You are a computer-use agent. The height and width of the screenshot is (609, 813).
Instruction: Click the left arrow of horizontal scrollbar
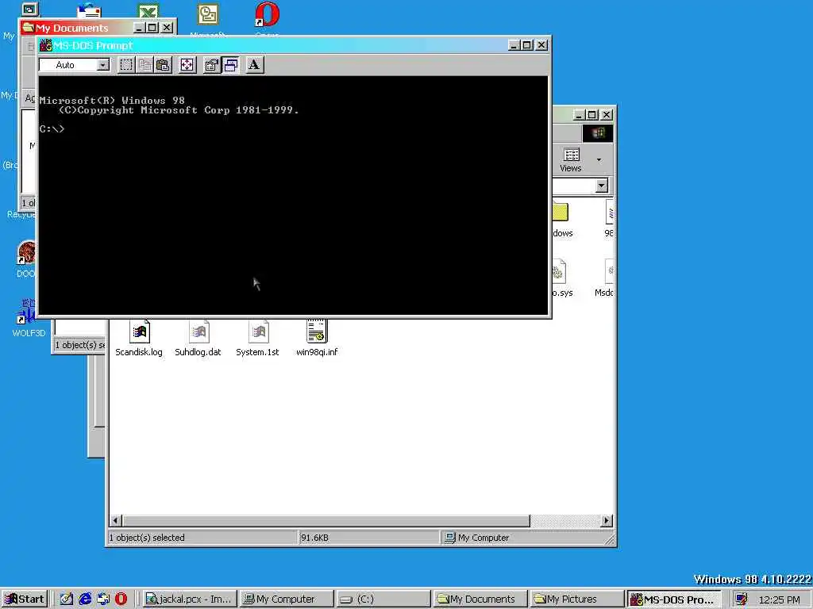(x=116, y=520)
